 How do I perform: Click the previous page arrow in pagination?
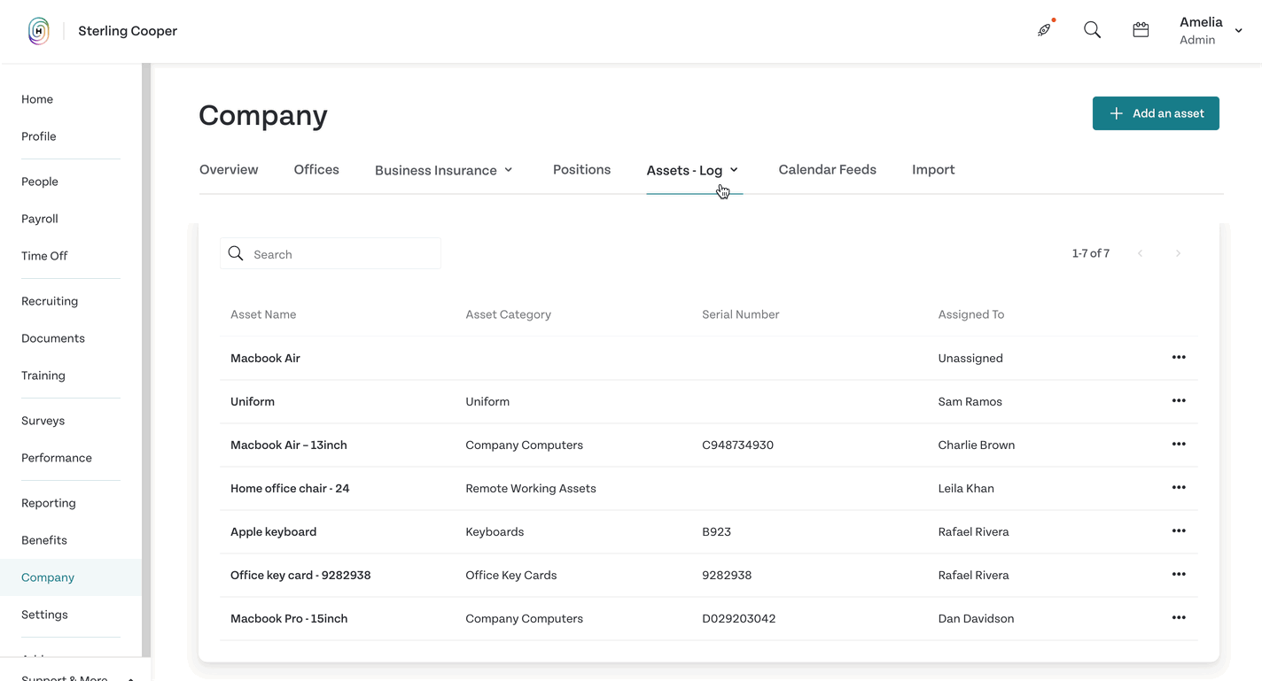pyautogui.click(x=1141, y=253)
